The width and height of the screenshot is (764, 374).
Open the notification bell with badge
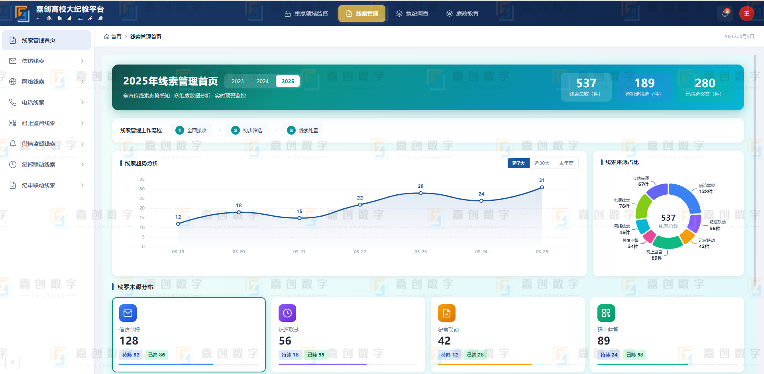(725, 13)
